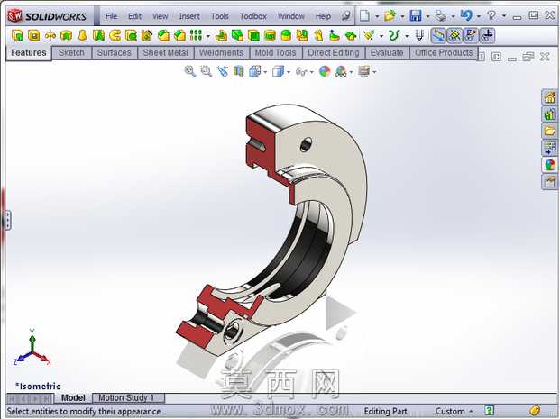The width and height of the screenshot is (560, 419).
Task: Open the Linear Pattern dropdown arrow
Action: (207, 36)
